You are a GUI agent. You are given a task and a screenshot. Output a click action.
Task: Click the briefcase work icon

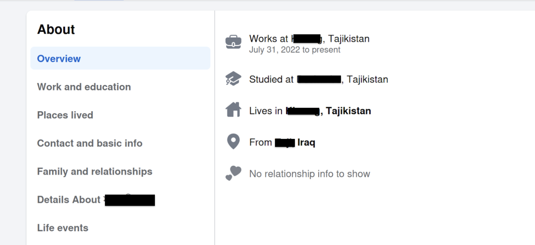coord(233,42)
